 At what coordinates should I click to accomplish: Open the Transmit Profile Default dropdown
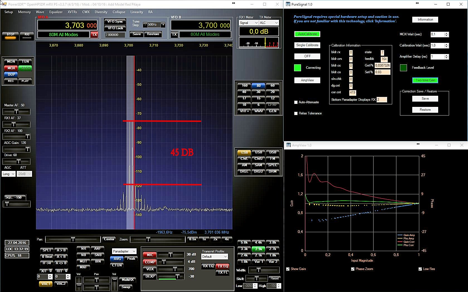[215, 257]
